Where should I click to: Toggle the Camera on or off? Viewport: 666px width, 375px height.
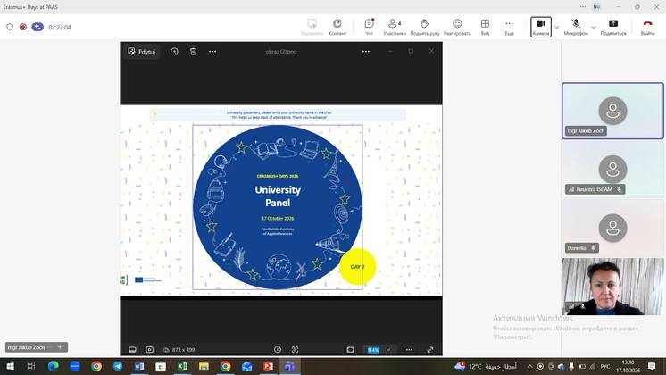click(541, 27)
